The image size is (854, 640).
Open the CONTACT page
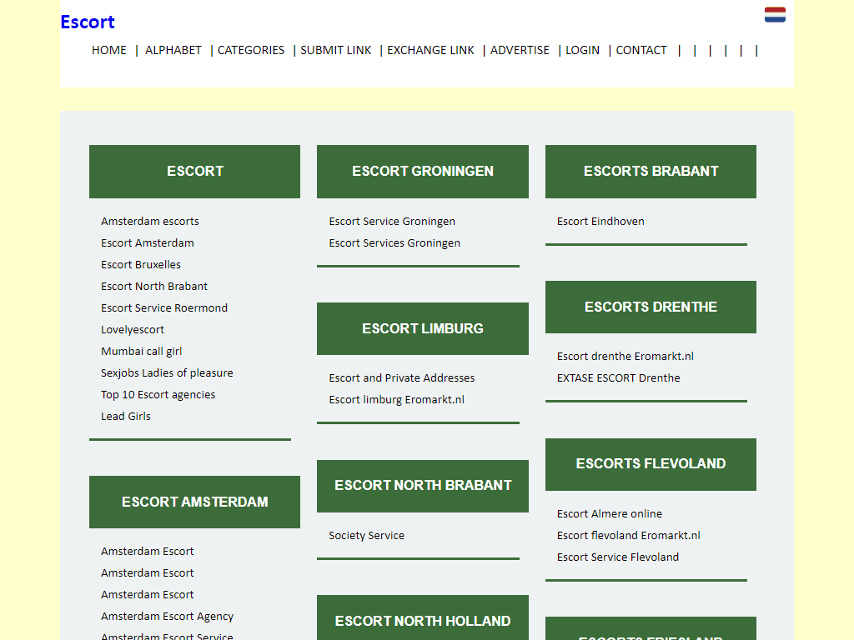click(641, 50)
